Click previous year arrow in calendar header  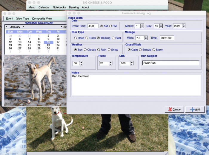62,27
